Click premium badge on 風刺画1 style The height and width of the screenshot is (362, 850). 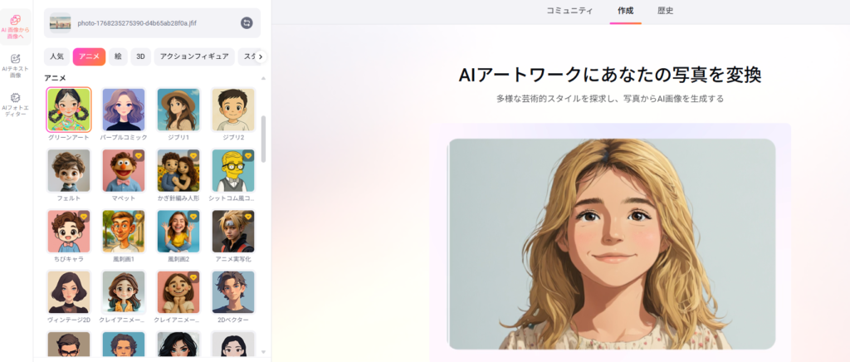(x=139, y=216)
